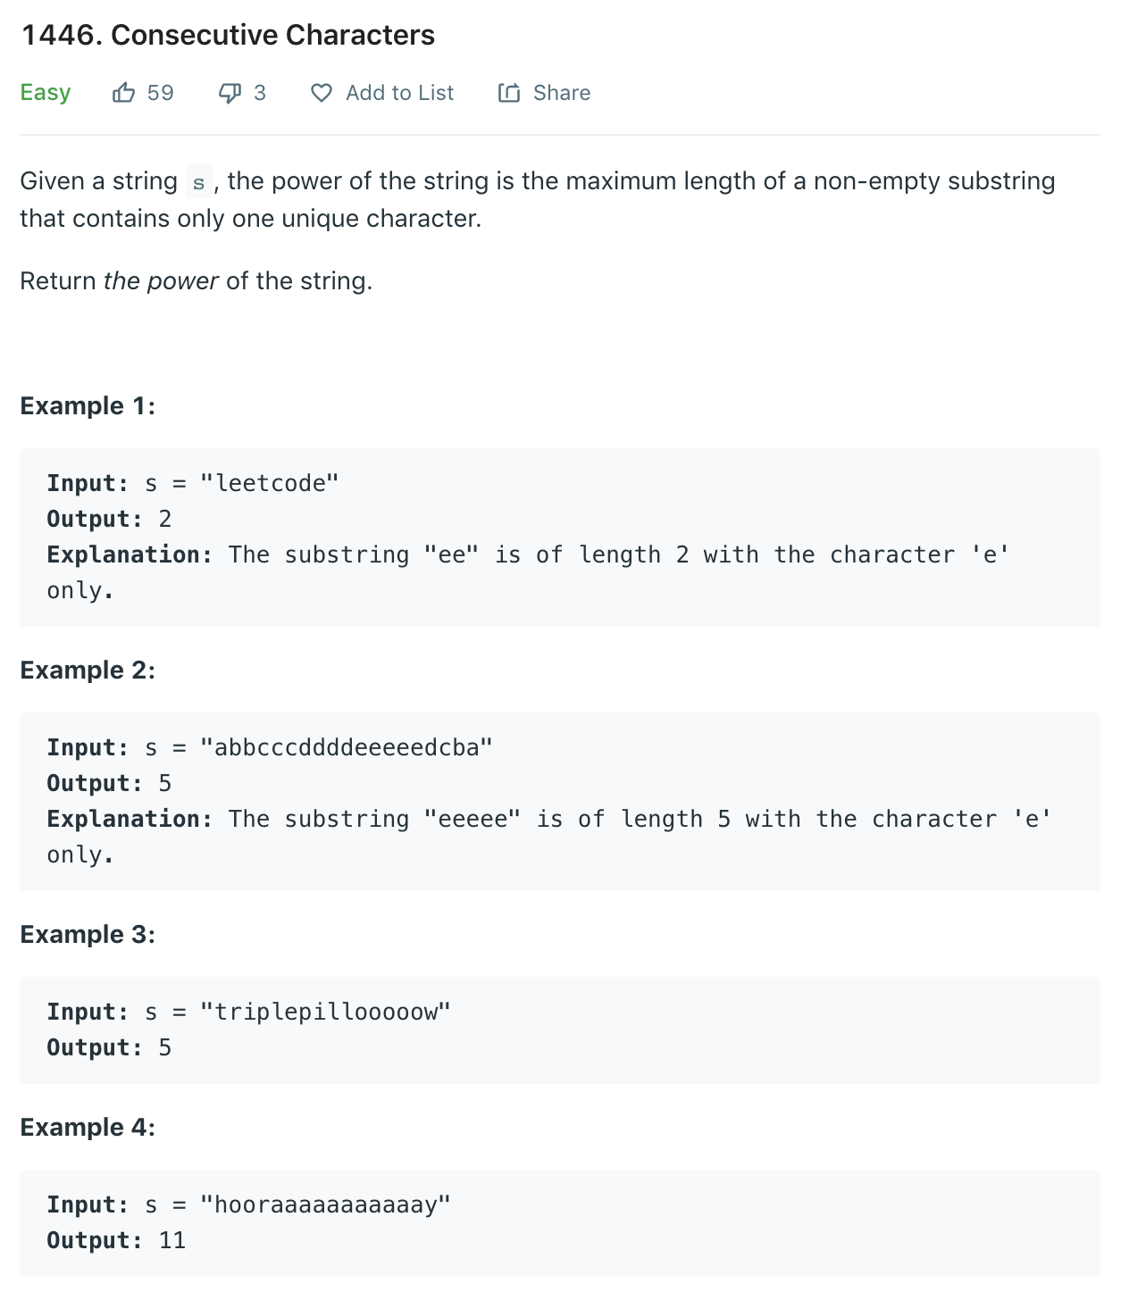The height and width of the screenshot is (1300, 1129).
Task: Click the italic phrase "the power"
Action: point(161,281)
